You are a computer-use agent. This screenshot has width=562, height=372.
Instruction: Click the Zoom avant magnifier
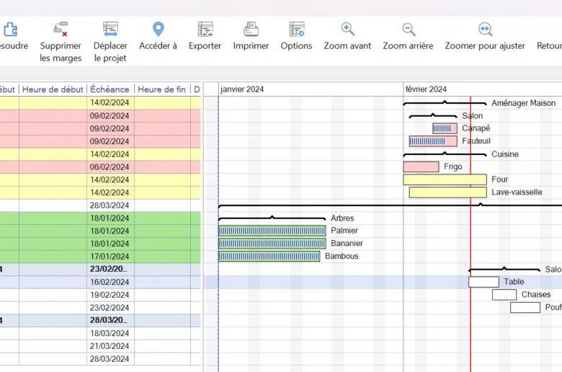pyautogui.click(x=347, y=30)
